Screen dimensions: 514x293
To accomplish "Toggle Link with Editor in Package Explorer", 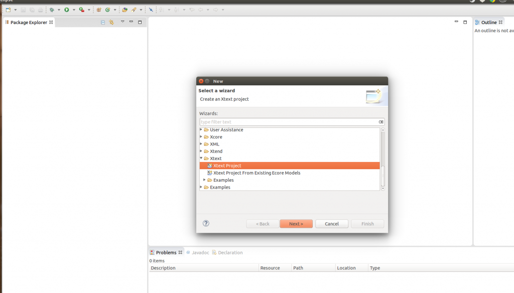I will click(x=111, y=22).
